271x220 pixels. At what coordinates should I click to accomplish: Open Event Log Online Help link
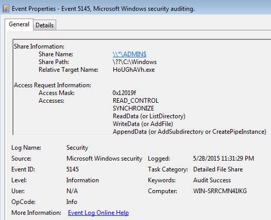(98, 213)
